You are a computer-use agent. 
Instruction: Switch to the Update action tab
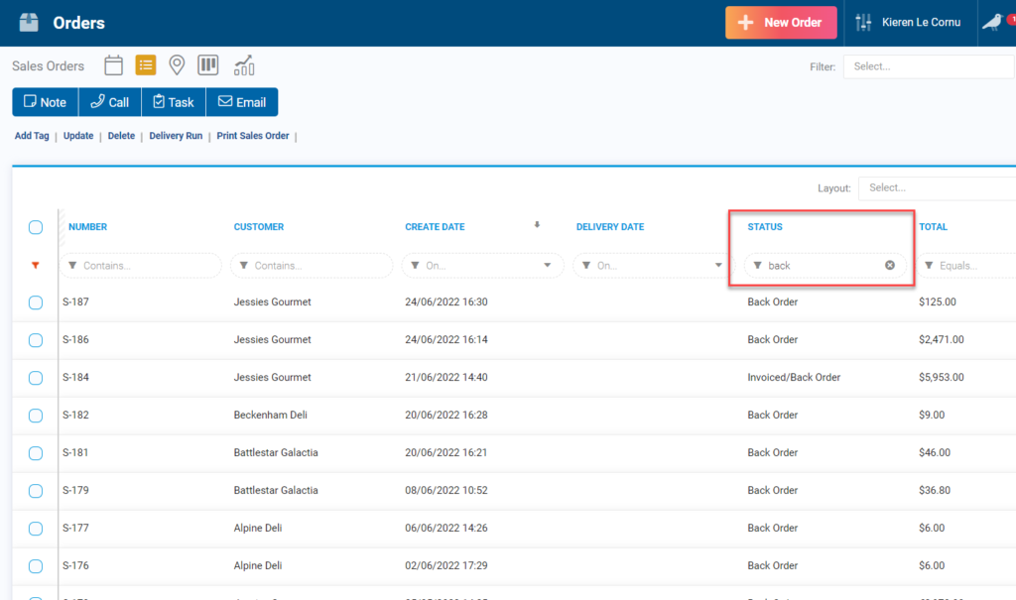pos(77,136)
